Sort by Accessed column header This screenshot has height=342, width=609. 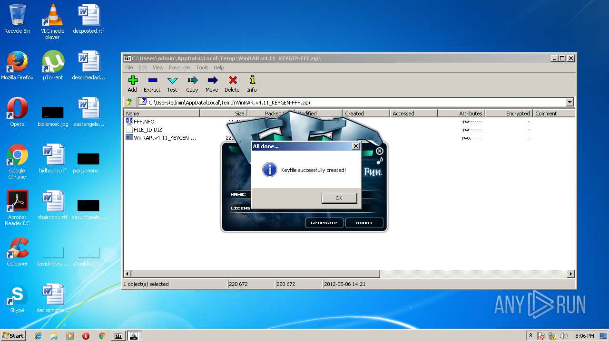[413, 114]
